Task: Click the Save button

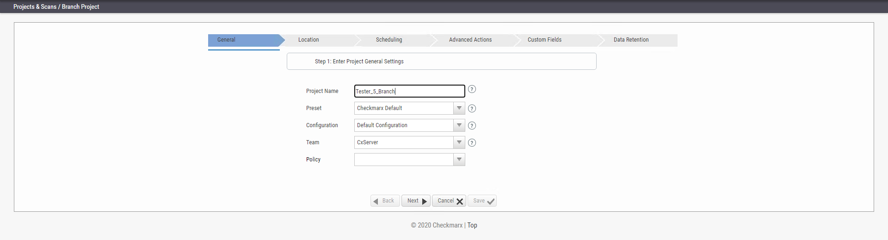Action: (482, 201)
